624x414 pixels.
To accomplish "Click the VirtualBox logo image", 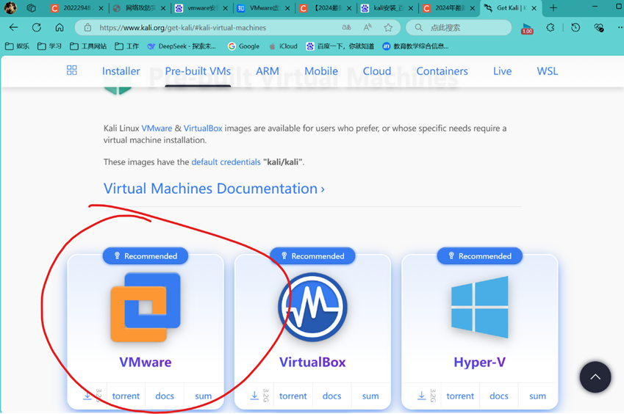I will (x=313, y=307).
